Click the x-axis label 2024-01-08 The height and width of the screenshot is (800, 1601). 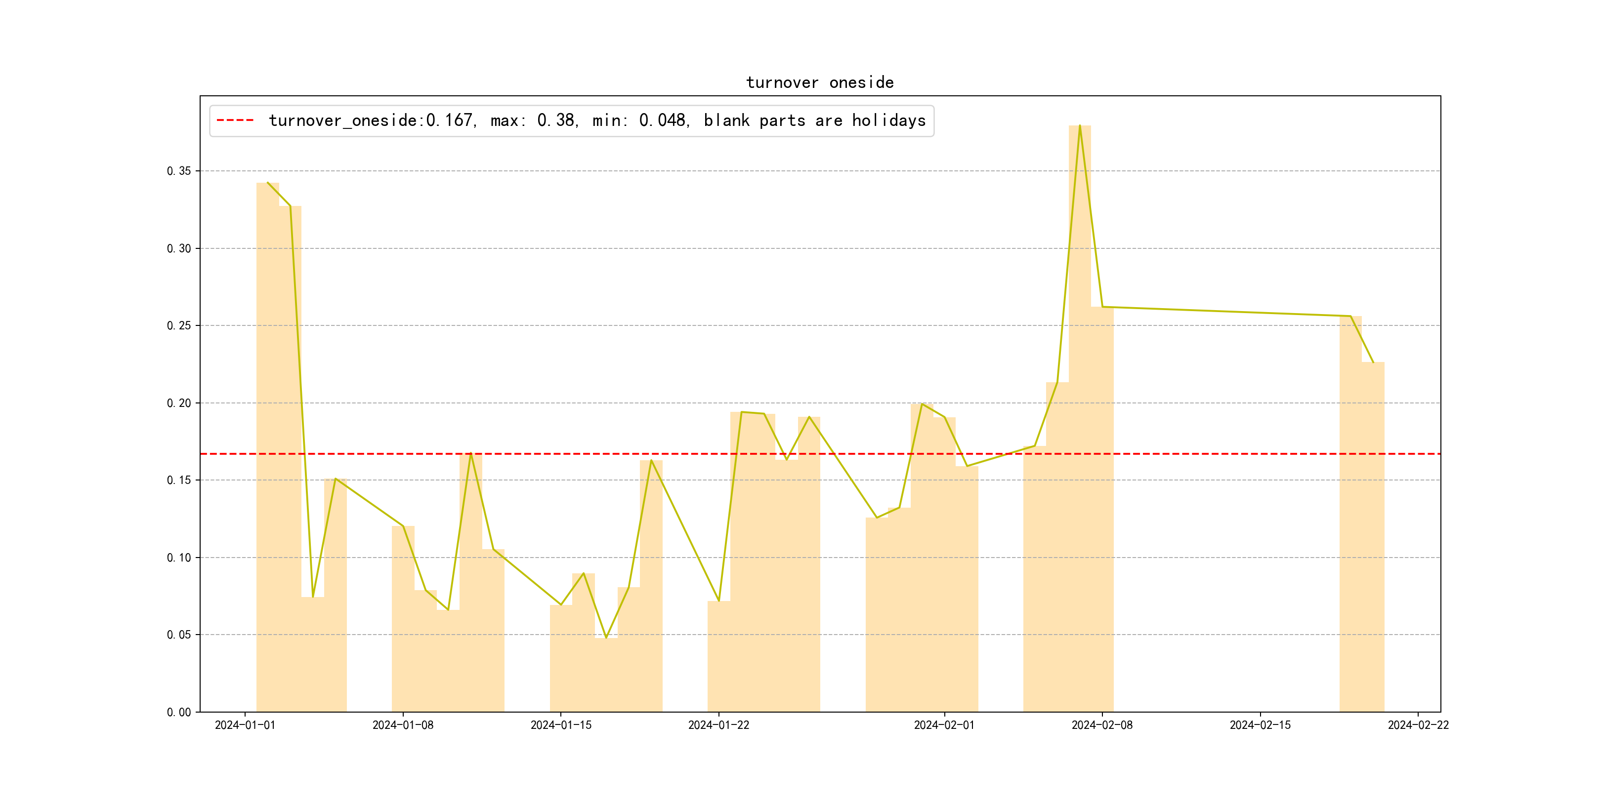(x=403, y=725)
